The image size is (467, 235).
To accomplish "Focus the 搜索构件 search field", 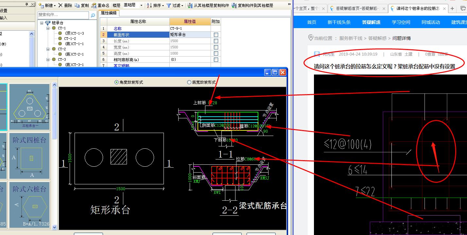I will (63, 15).
